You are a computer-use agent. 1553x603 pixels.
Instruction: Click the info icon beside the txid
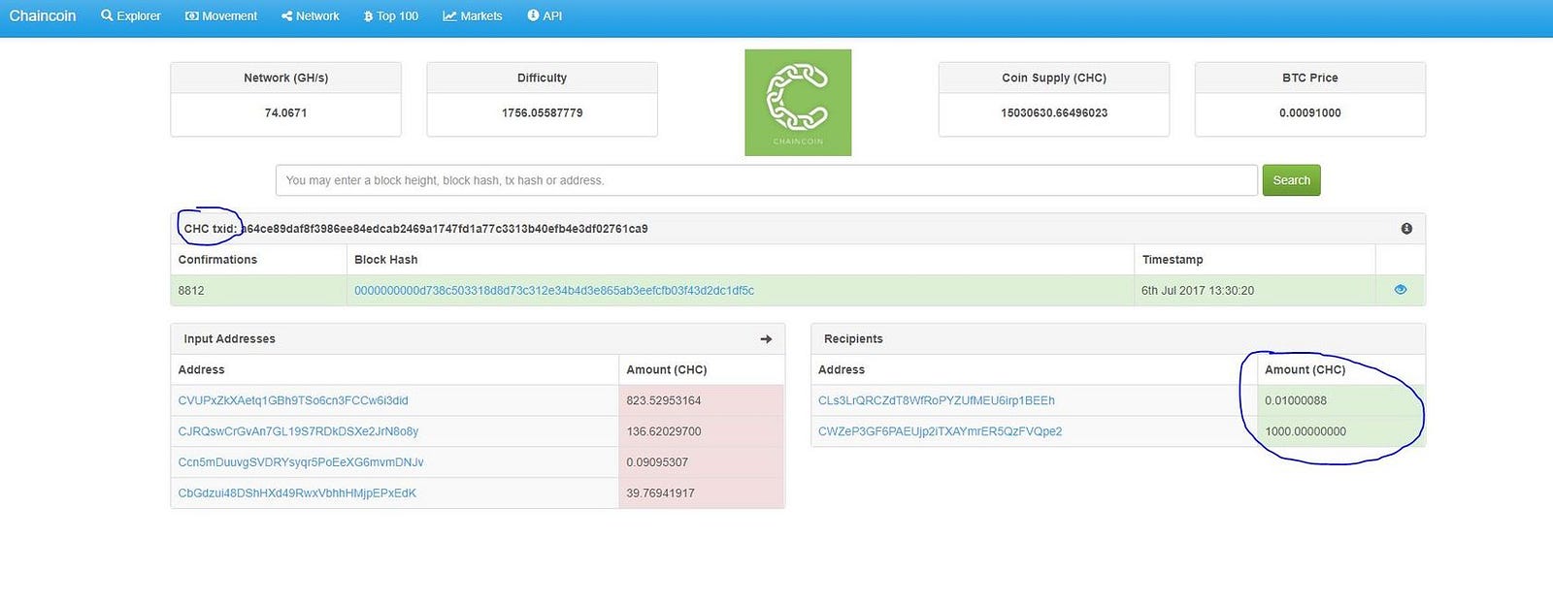(x=1406, y=229)
